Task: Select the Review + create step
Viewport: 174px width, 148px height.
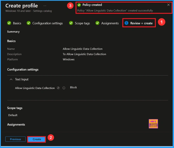Action: 139,23
